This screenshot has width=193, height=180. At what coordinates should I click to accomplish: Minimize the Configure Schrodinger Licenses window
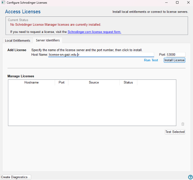(x=166, y=2)
